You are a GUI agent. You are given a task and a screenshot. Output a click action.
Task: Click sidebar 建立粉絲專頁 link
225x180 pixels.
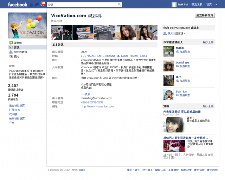17,106
